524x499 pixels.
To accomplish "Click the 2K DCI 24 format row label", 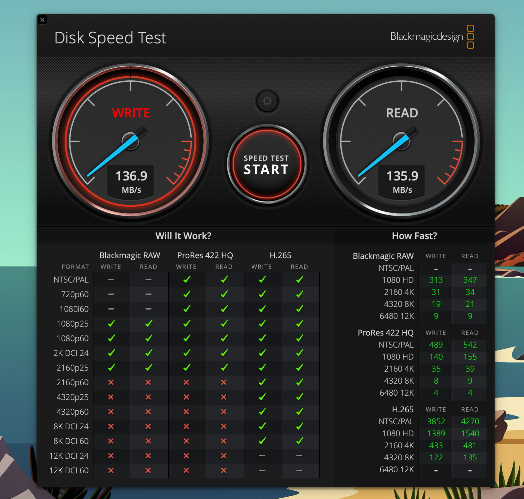I will (x=71, y=353).
